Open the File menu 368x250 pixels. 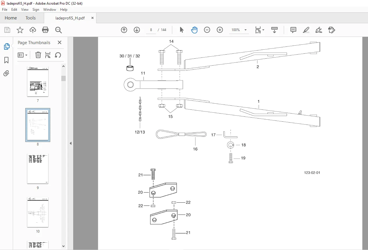point(5,10)
